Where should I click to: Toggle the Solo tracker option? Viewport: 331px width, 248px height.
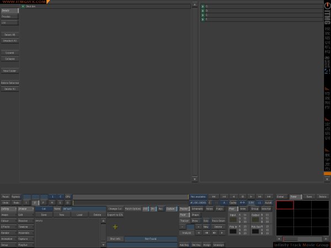[x=206, y=221]
